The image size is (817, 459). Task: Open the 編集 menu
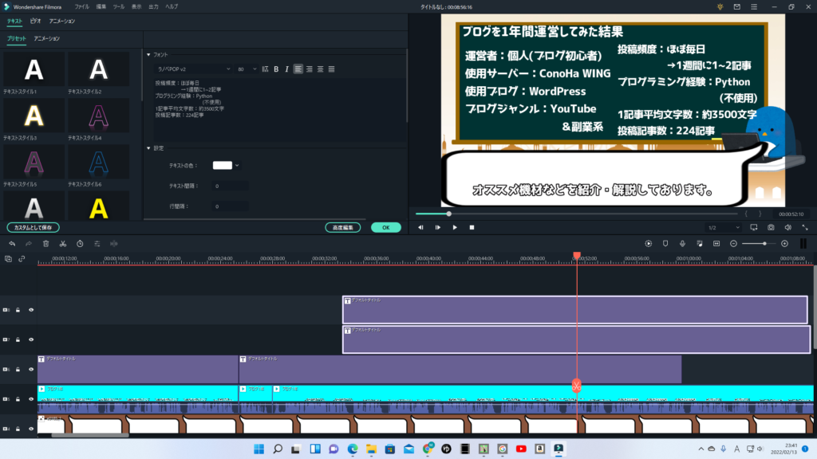[x=101, y=6]
